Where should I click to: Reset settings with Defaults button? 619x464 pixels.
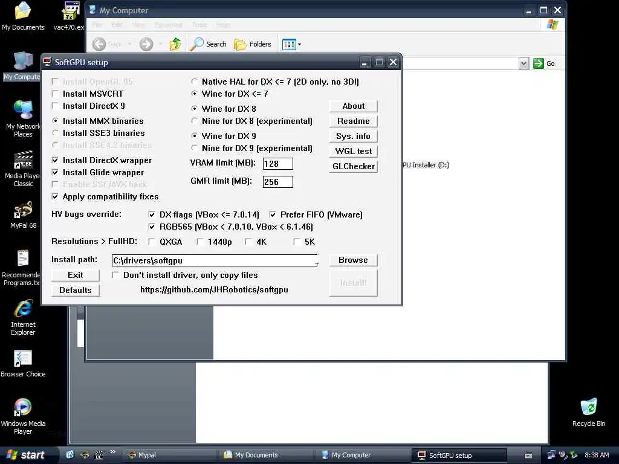[76, 290]
